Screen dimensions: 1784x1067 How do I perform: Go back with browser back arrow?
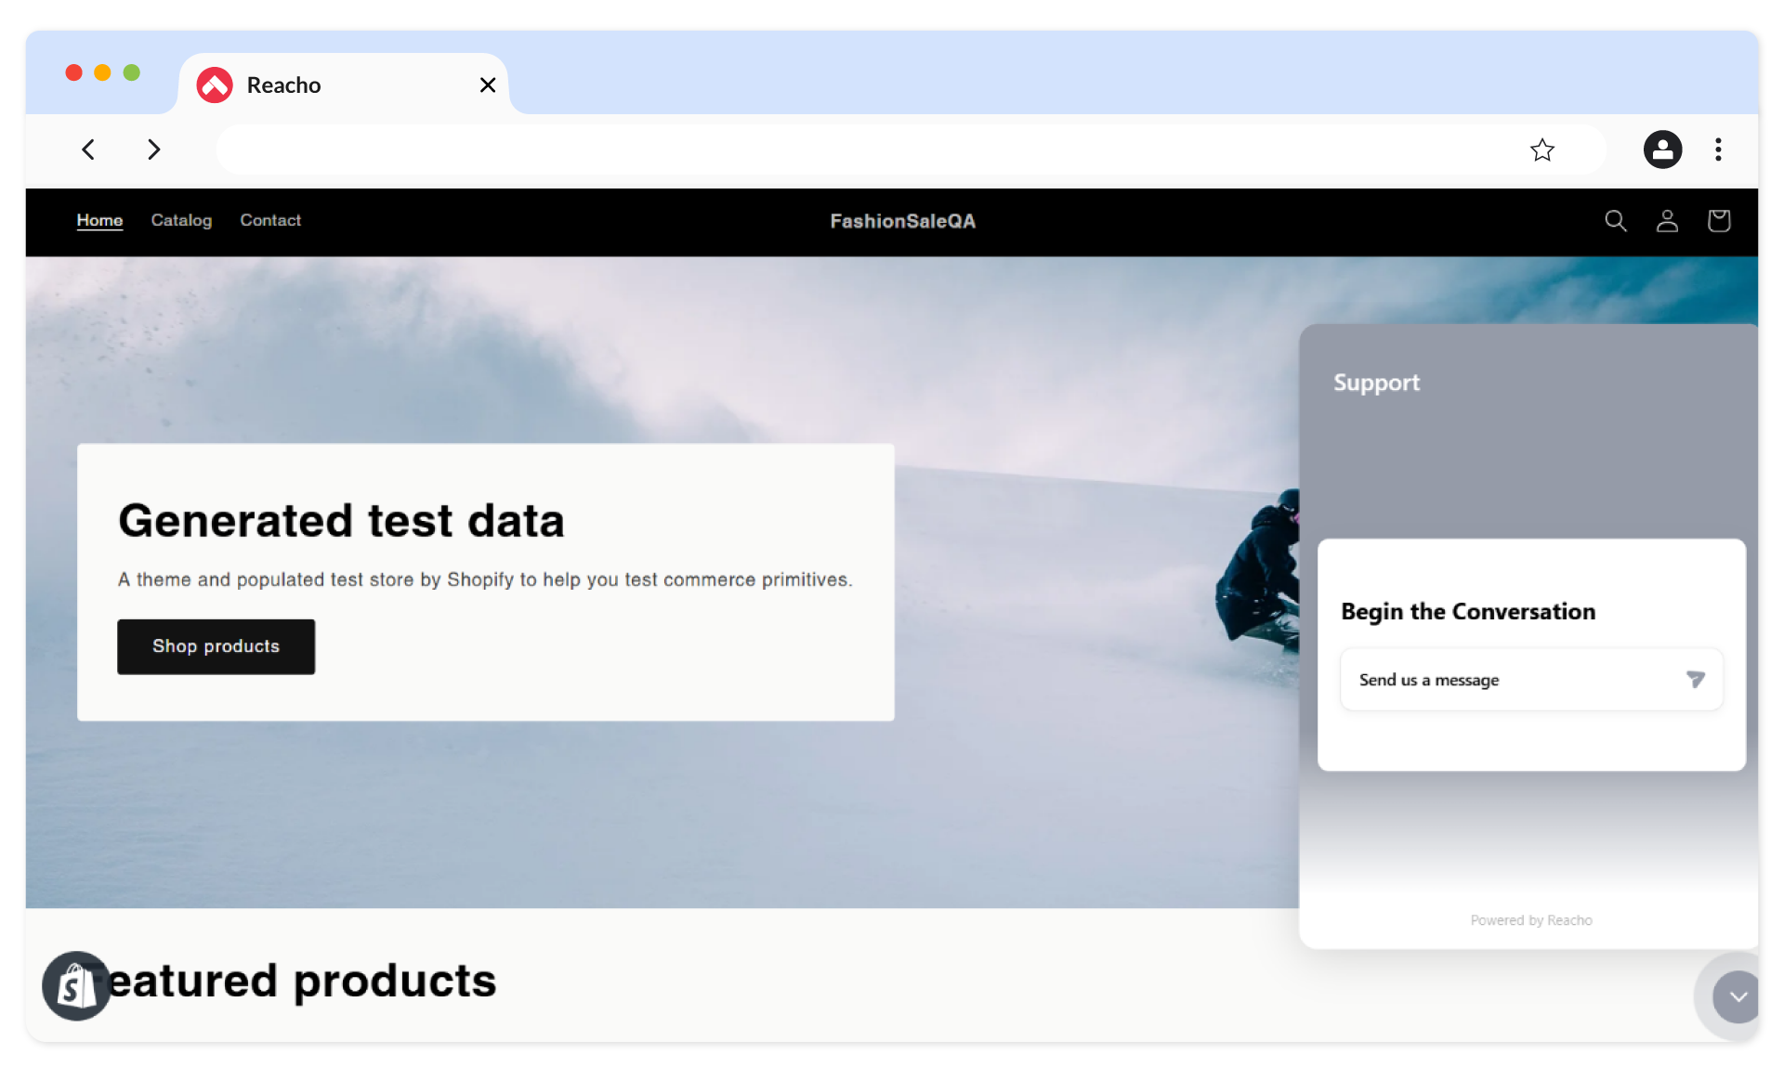(x=88, y=150)
